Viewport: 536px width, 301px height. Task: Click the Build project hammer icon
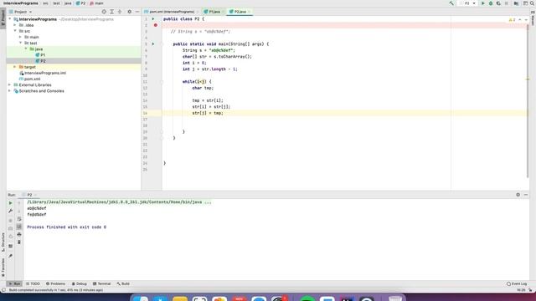pos(451,3)
